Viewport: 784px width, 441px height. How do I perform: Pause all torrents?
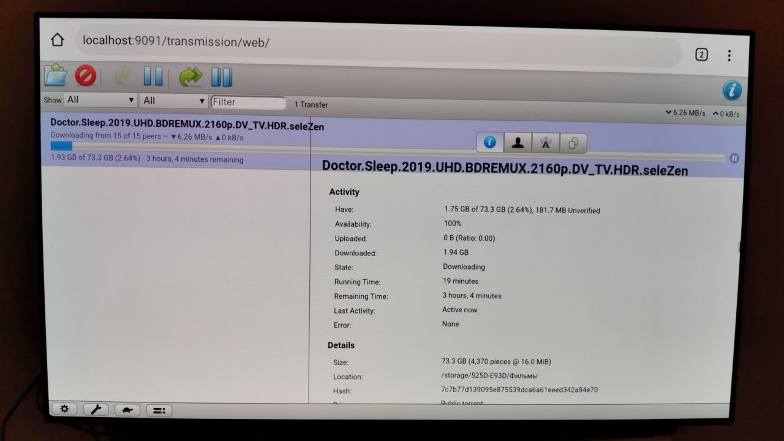click(x=222, y=77)
